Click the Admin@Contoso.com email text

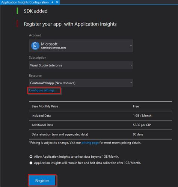point(53,48)
